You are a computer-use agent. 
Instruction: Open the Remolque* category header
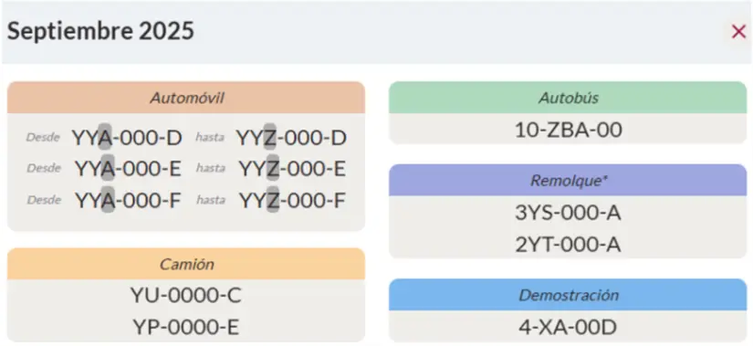tap(568, 180)
